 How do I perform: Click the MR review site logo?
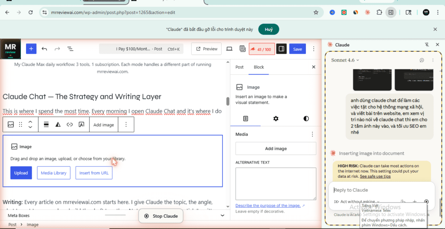(10, 49)
